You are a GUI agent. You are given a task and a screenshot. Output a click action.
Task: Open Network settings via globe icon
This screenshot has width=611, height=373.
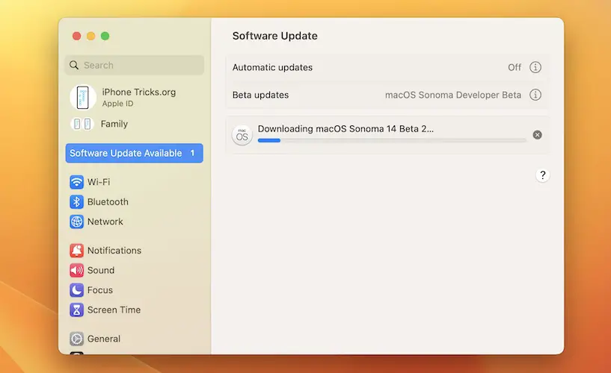coord(76,222)
